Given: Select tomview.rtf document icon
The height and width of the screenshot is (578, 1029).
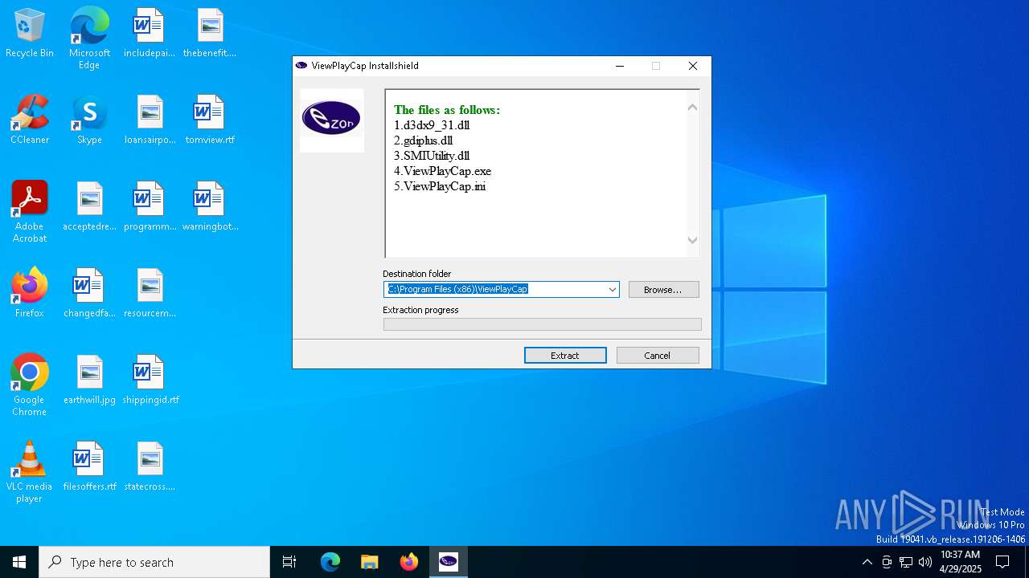Looking at the screenshot, I should click(210, 120).
